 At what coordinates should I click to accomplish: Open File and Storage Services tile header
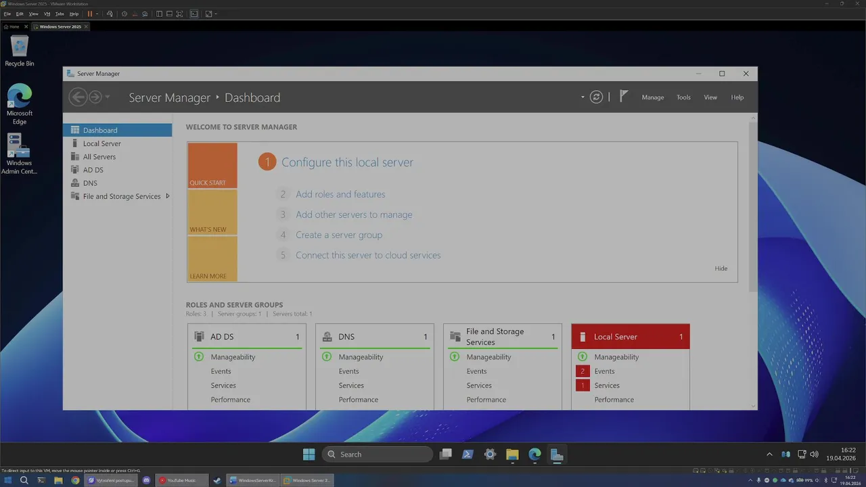coord(503,336)
